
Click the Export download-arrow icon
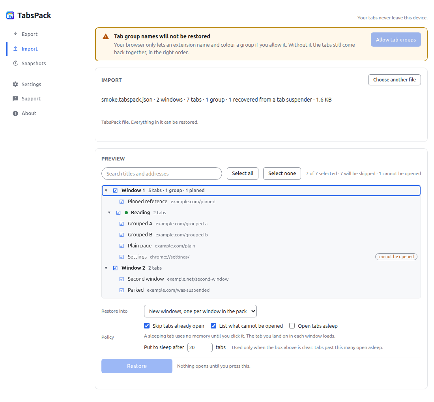15,34
